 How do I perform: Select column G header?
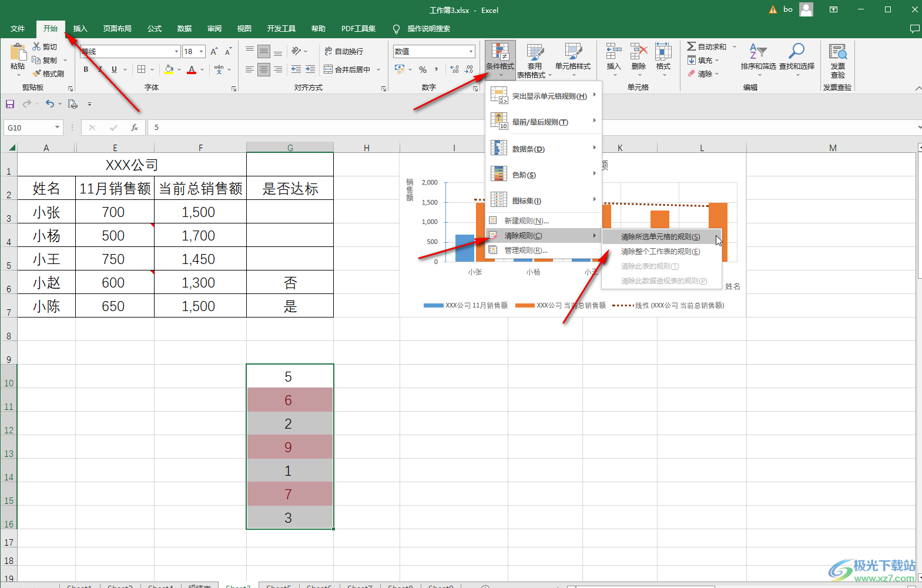point(290,148)
